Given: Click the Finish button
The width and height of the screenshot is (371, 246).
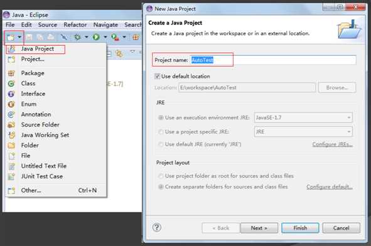Looking at the screenshot, I should (300, 228).
